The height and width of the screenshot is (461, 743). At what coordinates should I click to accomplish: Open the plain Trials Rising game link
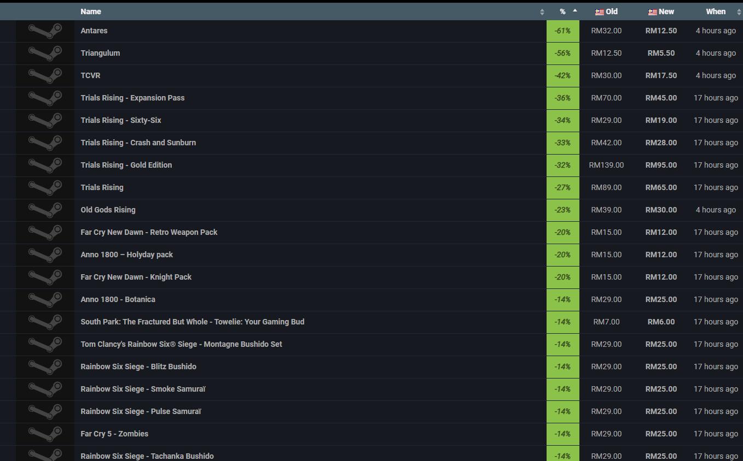click(102, 187)
